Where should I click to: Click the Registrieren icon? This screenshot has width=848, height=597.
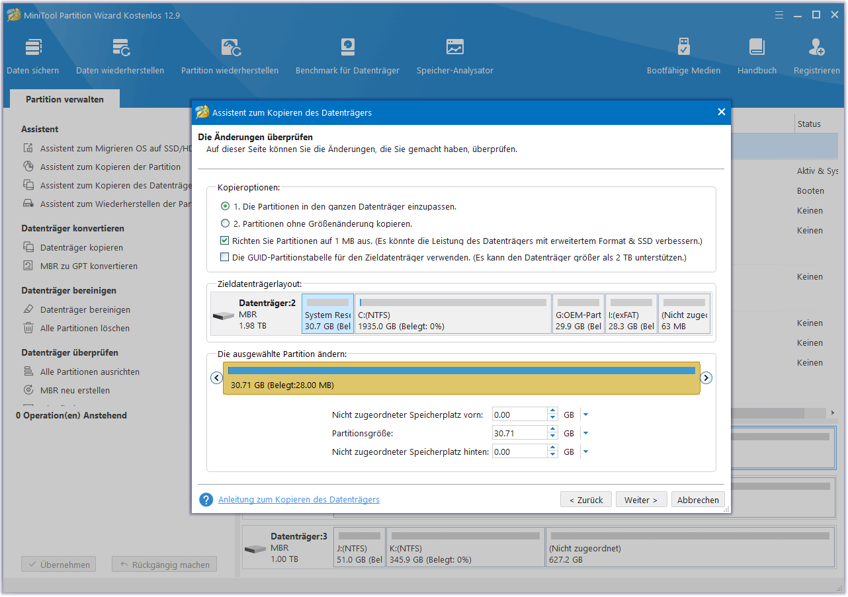(x=817, y=48)
